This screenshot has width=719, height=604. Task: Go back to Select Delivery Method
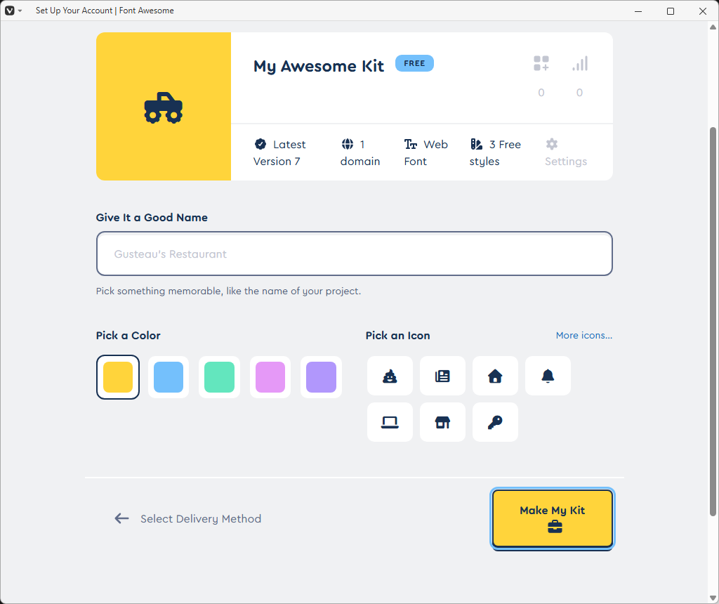(201, 519)
